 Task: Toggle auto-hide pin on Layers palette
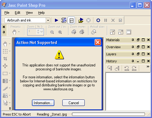point(133,54)
